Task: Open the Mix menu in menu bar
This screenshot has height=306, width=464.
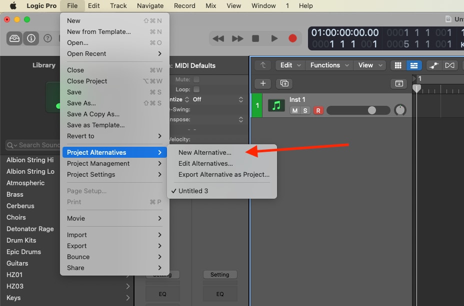Action: pos(210,5)
